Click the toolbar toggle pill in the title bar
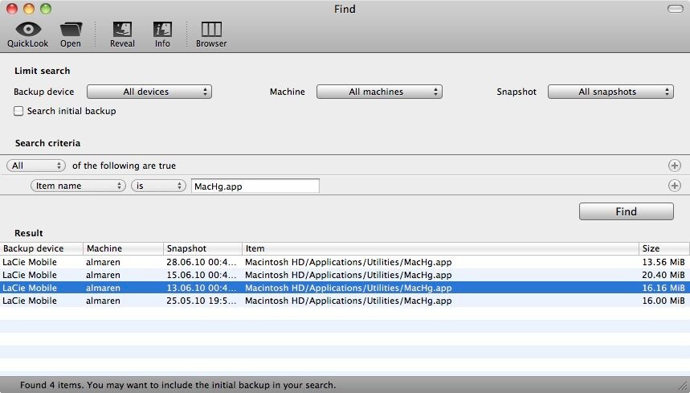690x393 pixels. pyautogui.click(x=675, y=9)
